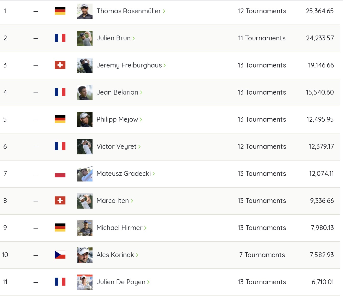Viewport: 343px width, 296px height.
Task: Click the green chevron after Jean Bekirian
Action: coord(141,93)
